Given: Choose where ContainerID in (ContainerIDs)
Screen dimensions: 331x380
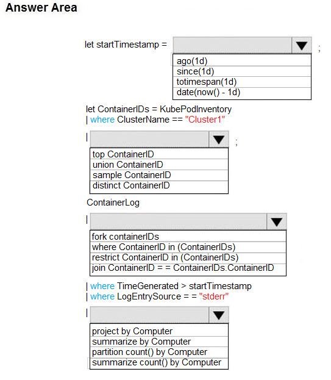Looking at the screenshot, I should point(188,247).
